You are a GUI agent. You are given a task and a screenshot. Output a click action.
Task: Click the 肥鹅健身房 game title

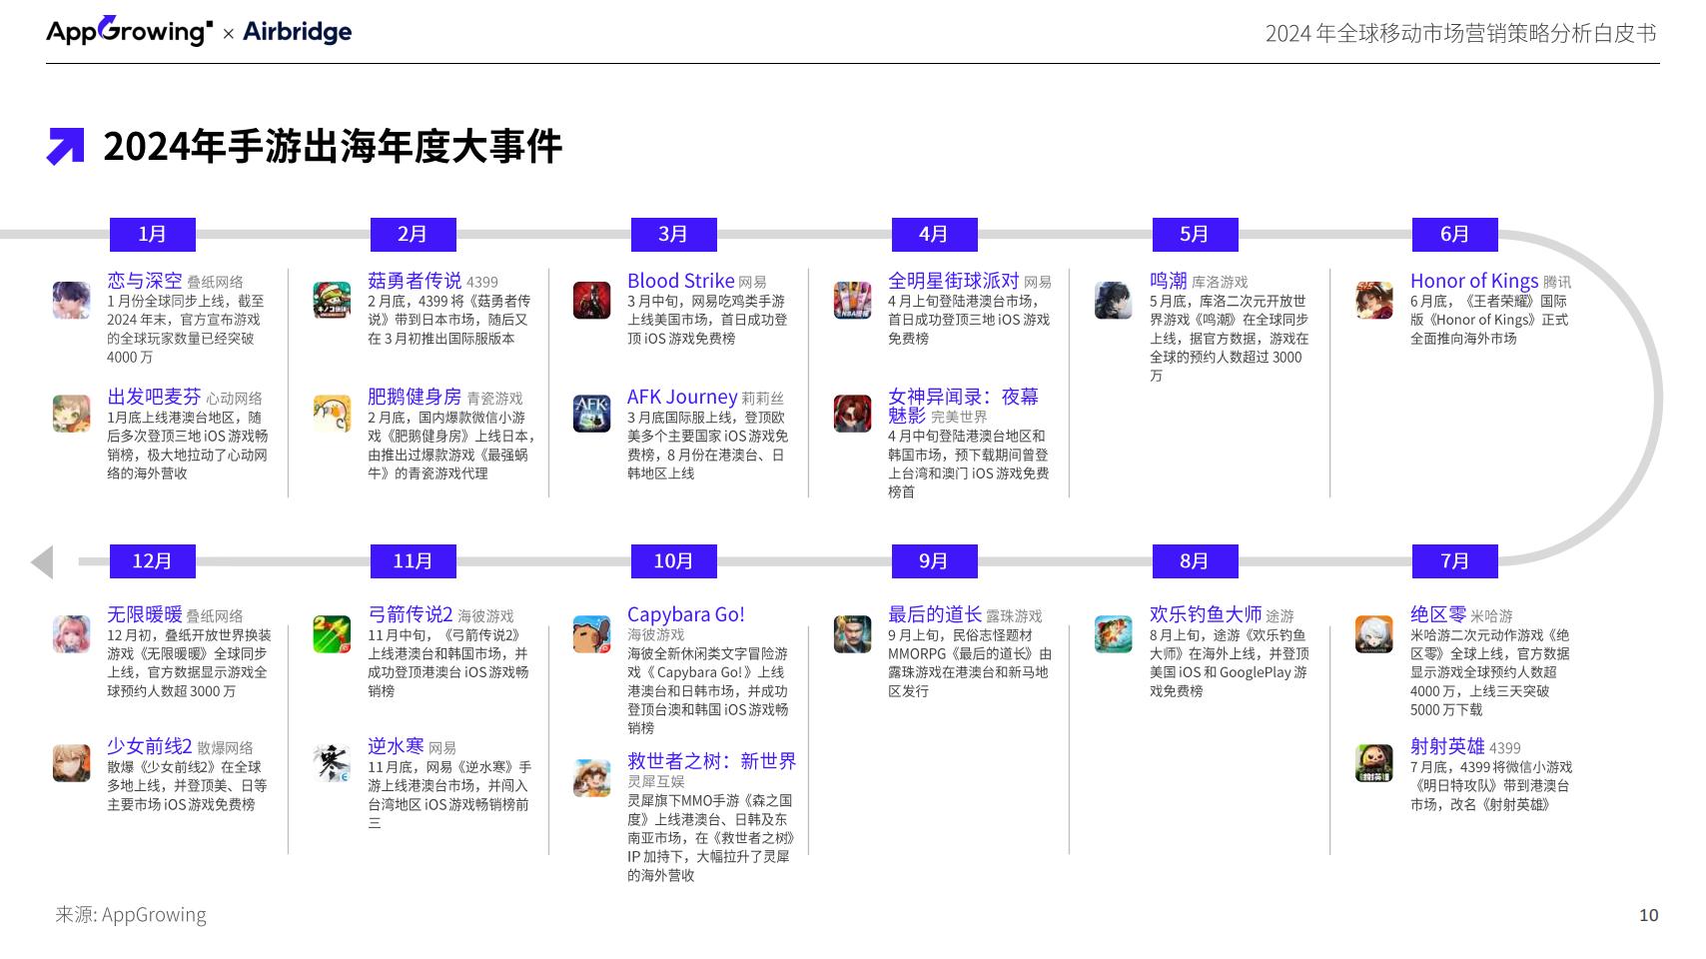[x=415, y=397]
